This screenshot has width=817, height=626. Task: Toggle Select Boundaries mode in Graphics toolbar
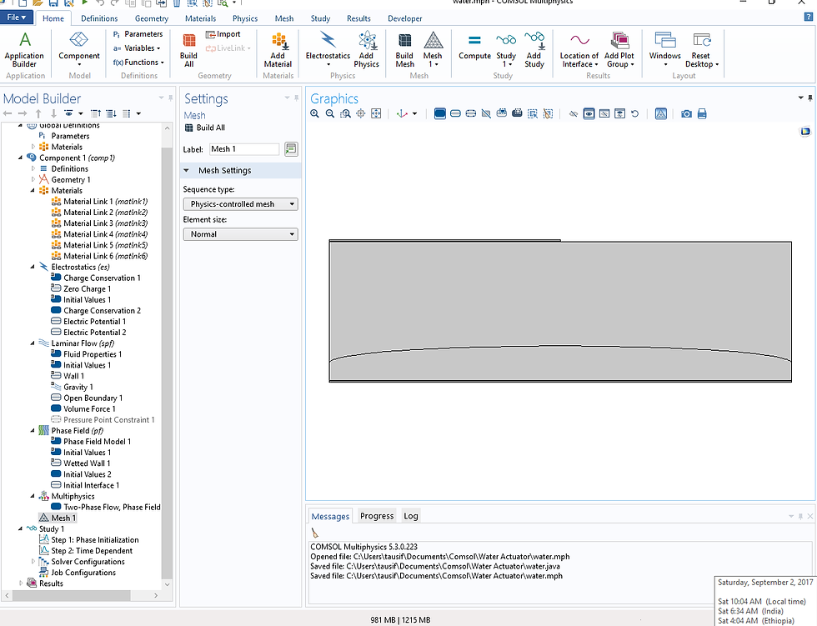coord(455,113)
